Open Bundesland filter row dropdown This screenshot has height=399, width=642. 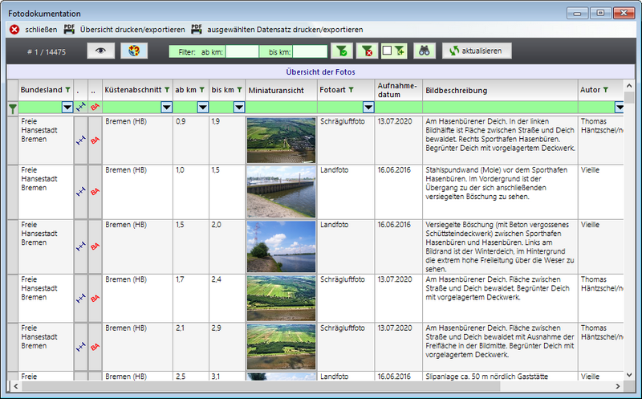[67, 108]
